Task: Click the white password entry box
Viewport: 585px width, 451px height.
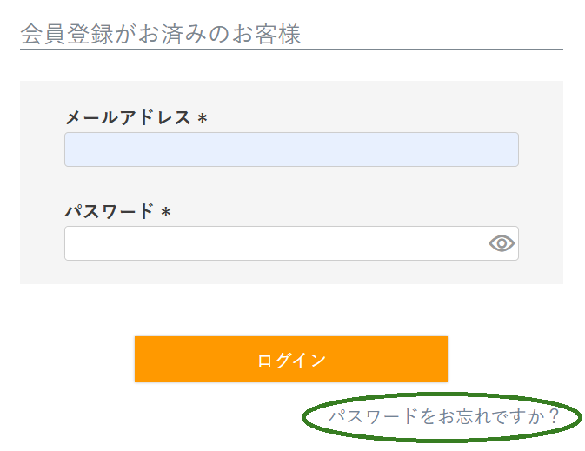Action: click(x=274, y=243)
